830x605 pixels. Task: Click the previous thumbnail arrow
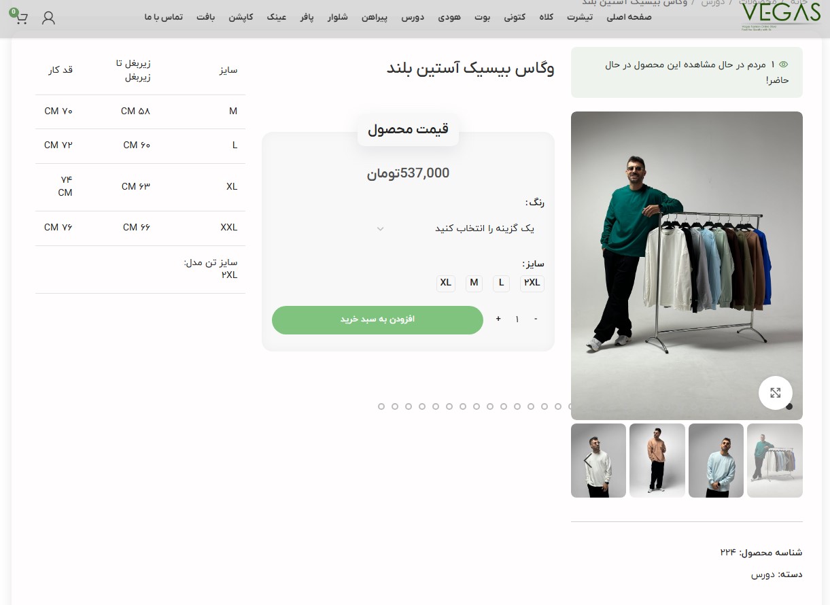tap(587, 460)
